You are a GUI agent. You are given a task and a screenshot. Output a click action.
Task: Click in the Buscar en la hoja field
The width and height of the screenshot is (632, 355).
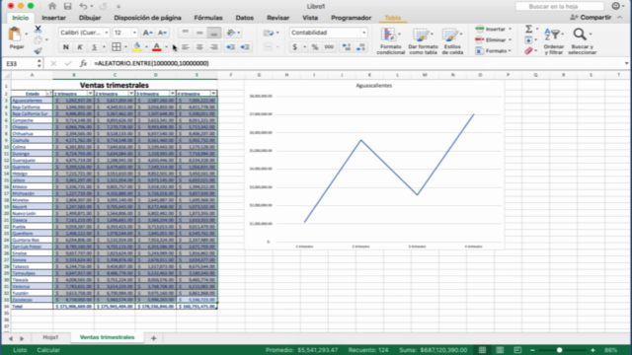pos(560,6)
